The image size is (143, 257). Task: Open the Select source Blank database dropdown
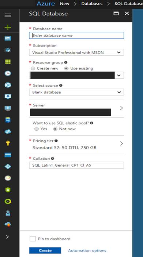[x=76, y=92]
